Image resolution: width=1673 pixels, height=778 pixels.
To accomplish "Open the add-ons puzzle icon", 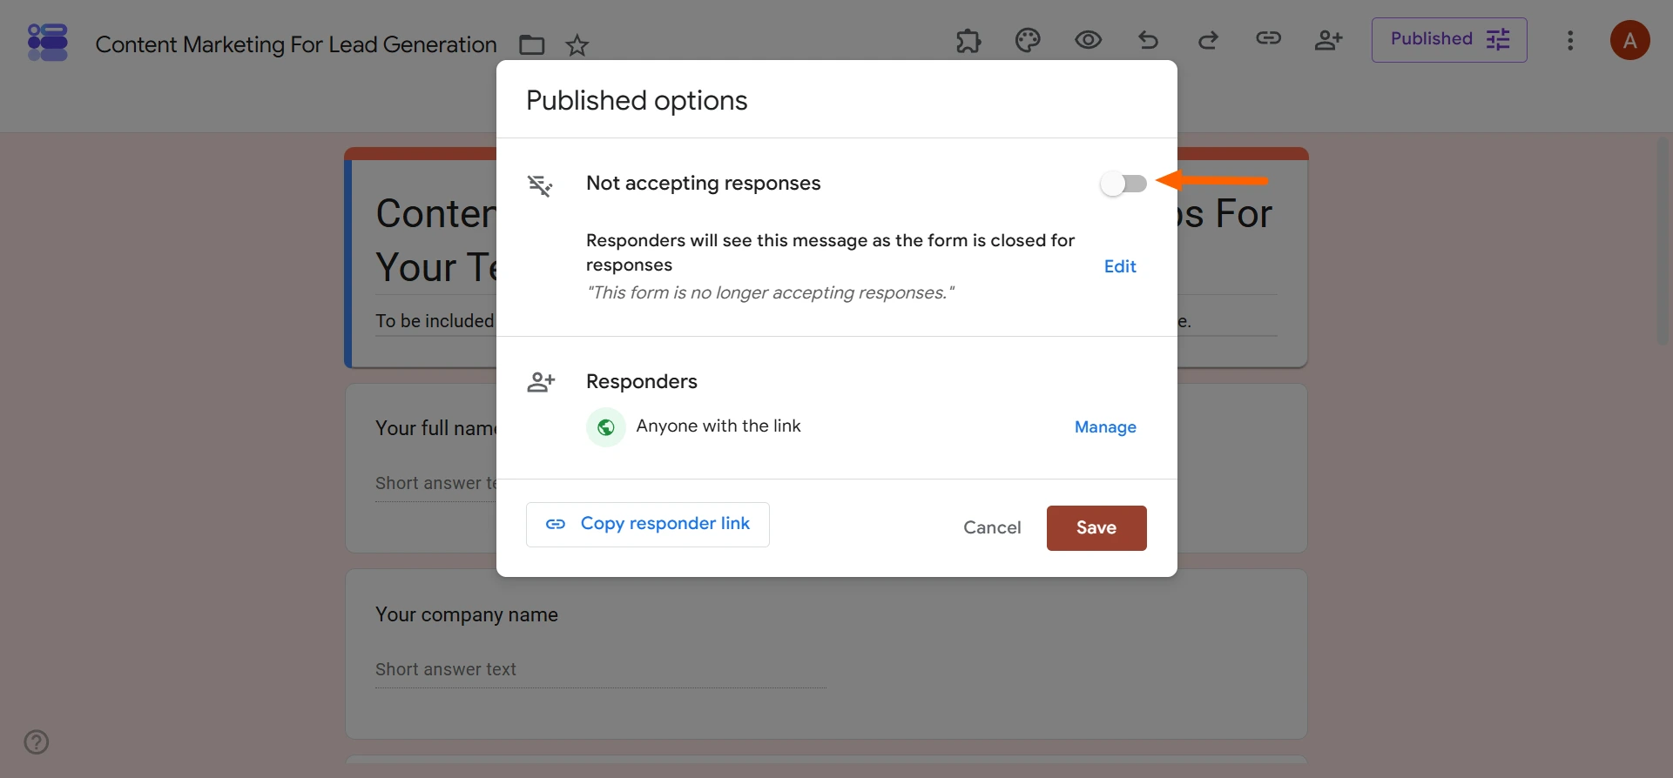I will coord(968,40).
